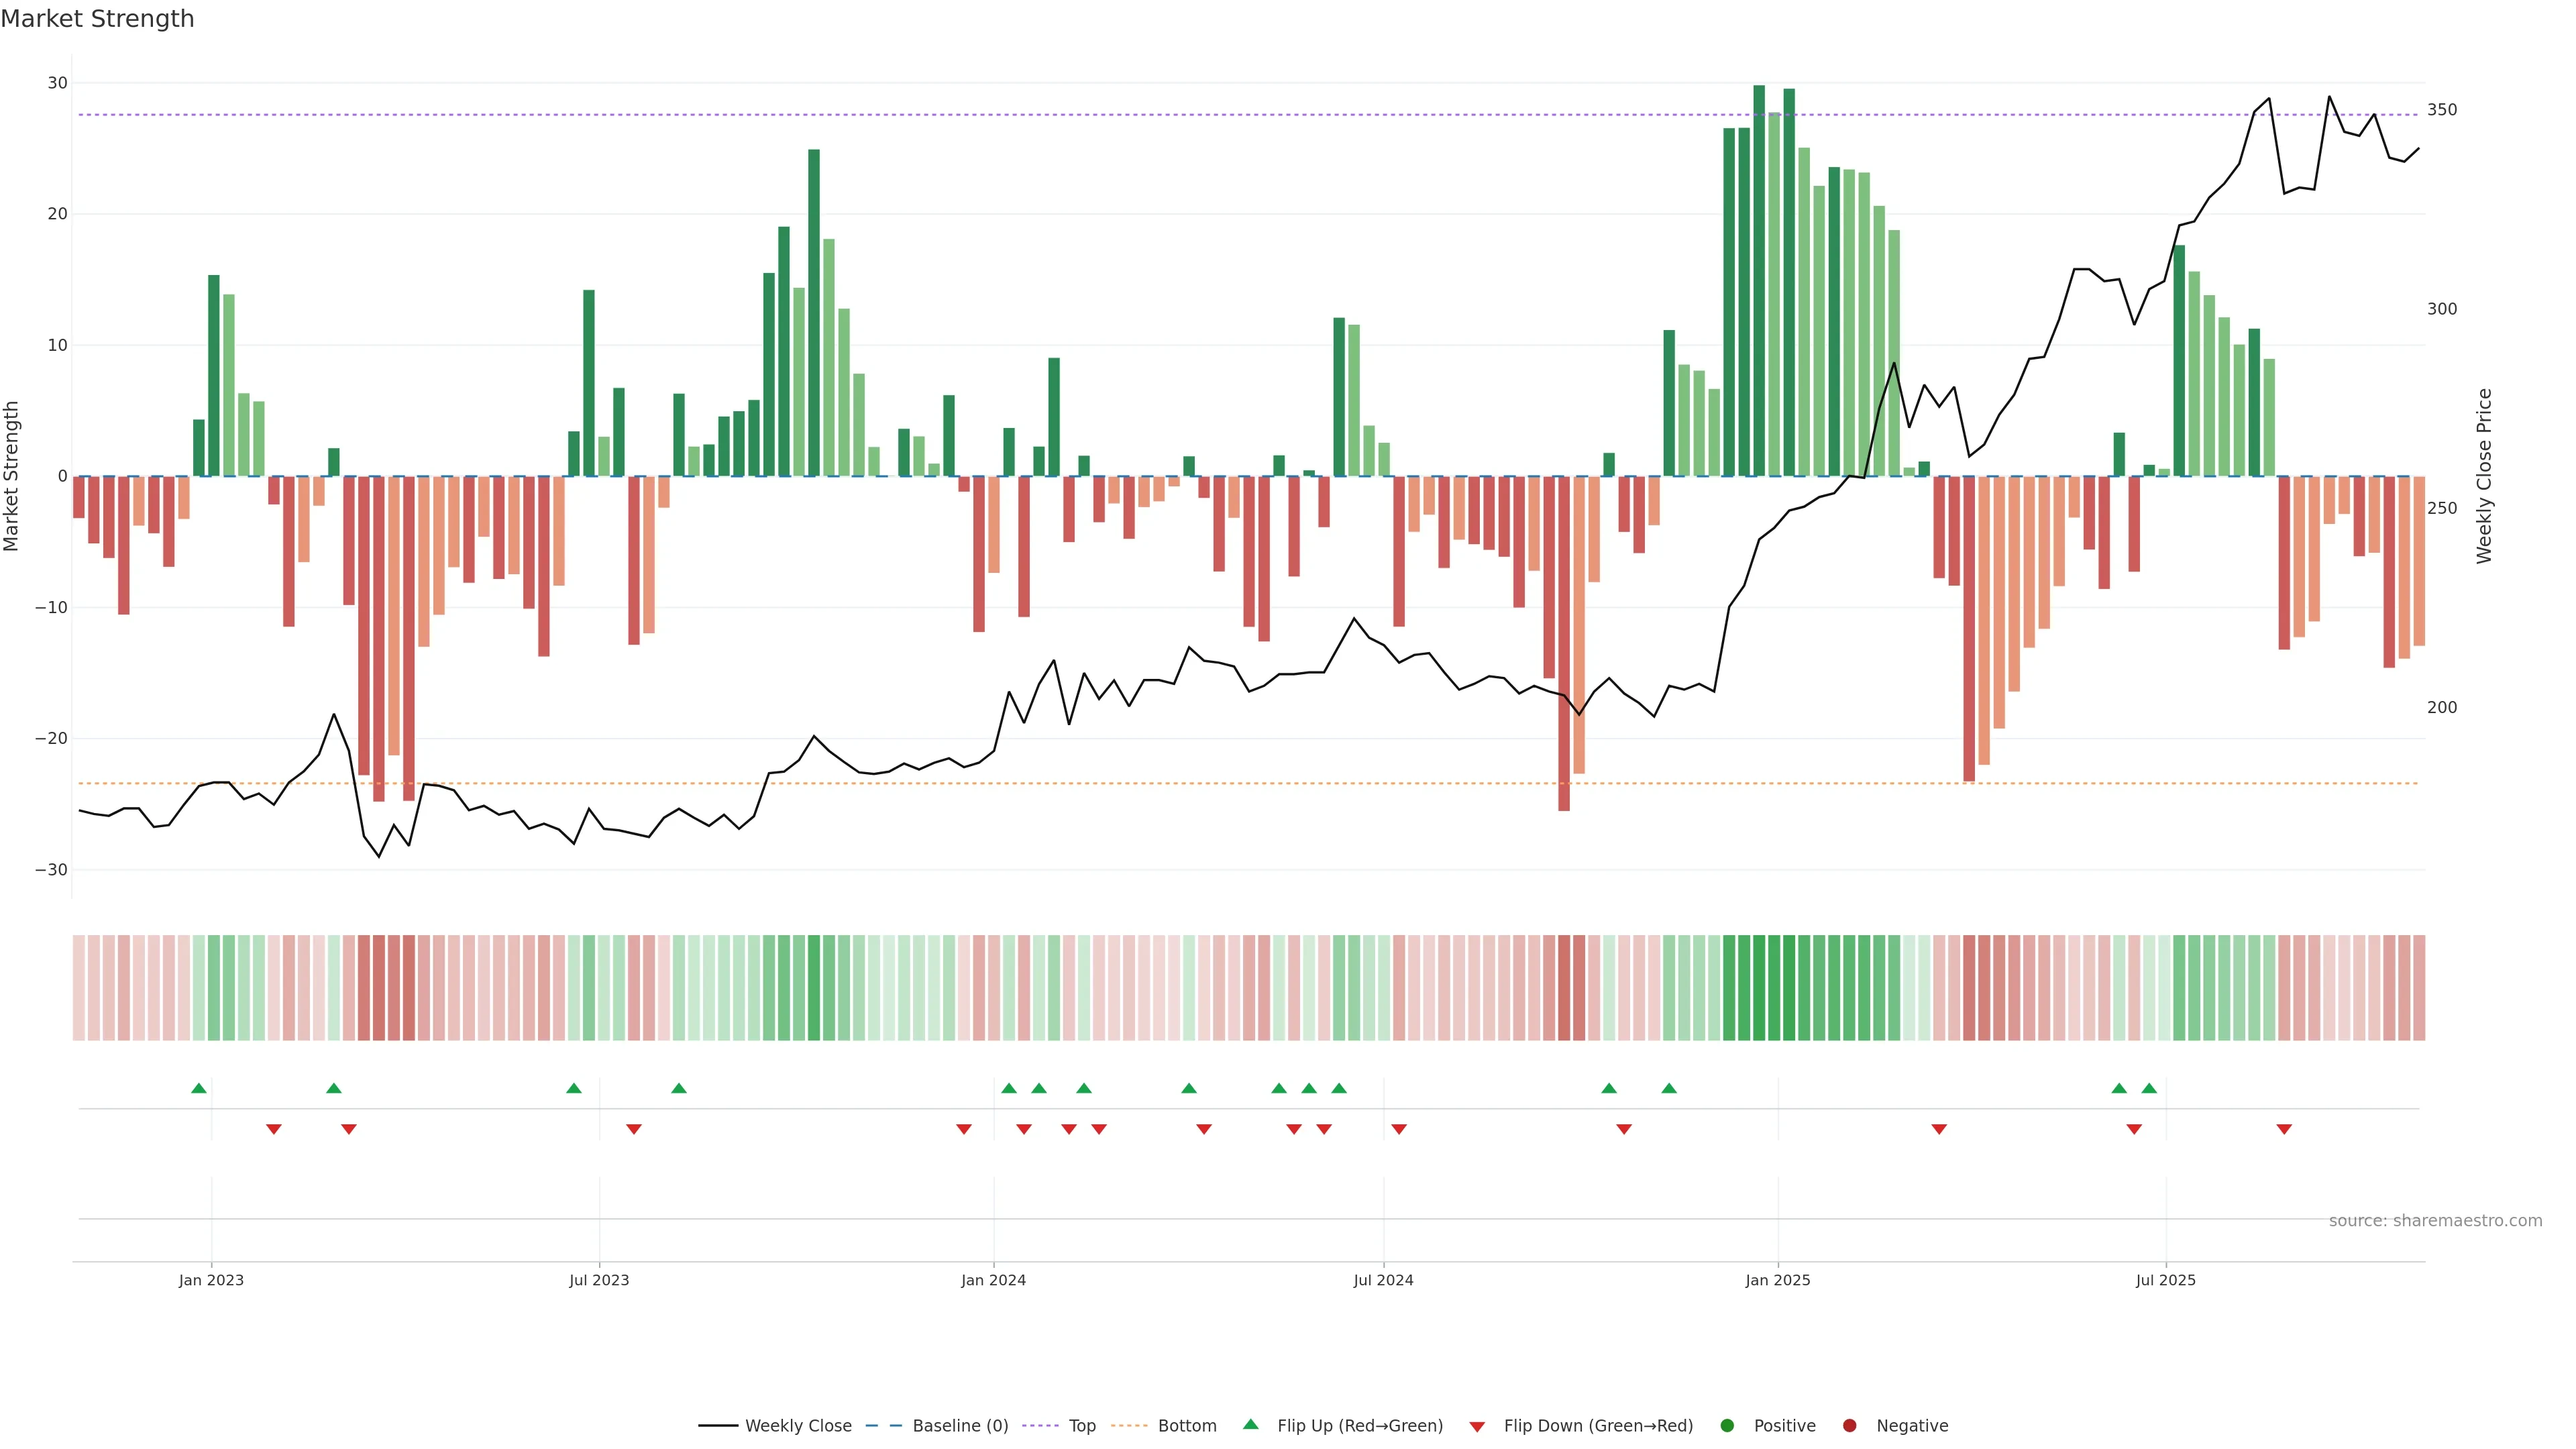Click the Baseline (0) legend dash icon

coord(883,1426)
